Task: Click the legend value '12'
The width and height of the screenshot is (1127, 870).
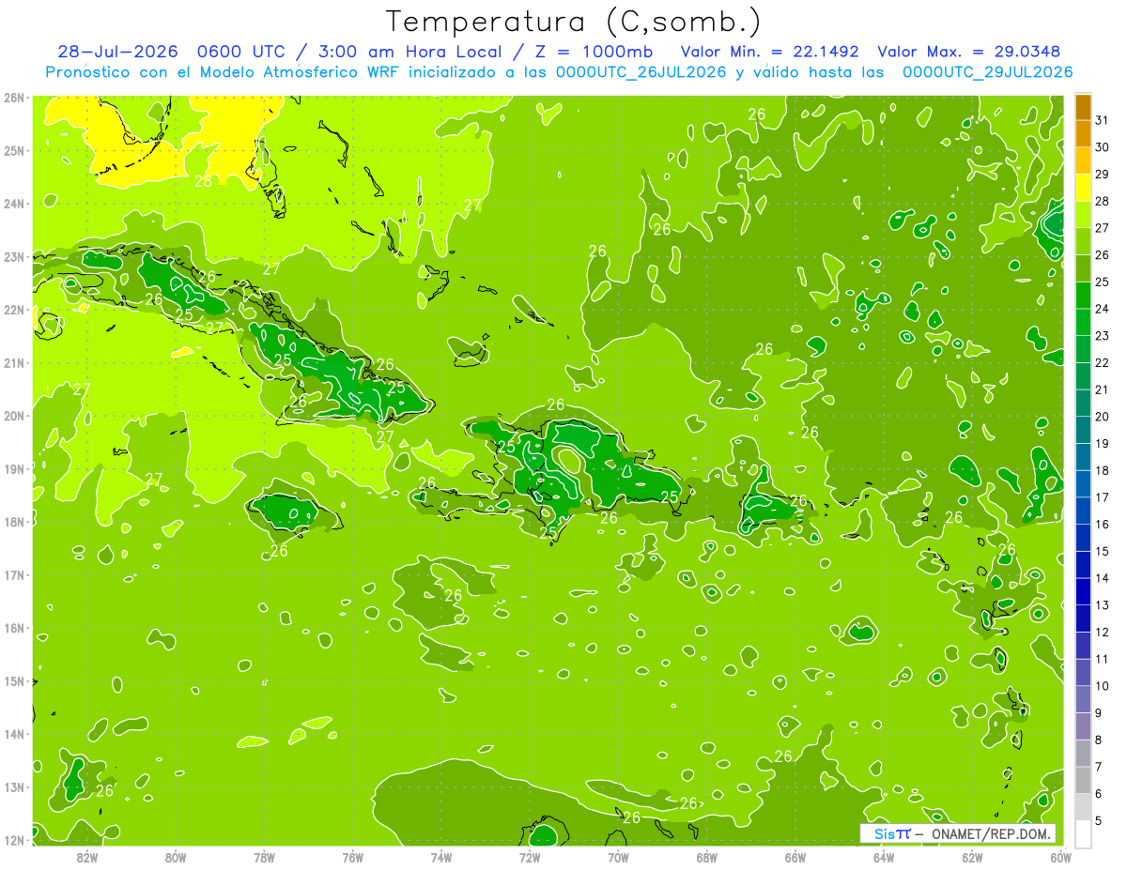Action: [1103, 633]
